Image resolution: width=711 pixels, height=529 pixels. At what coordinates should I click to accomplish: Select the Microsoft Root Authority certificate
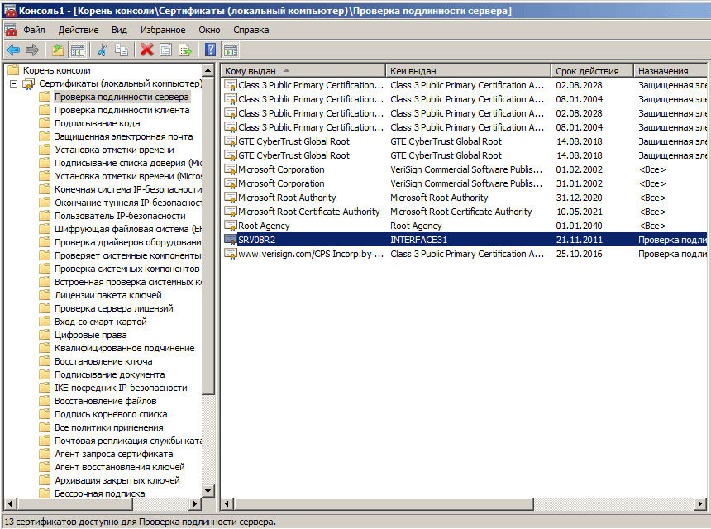tap(287, 198)
